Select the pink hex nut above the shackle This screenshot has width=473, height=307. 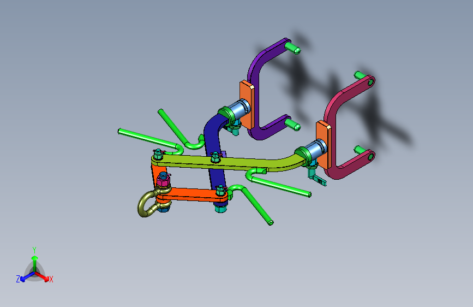pyautogui.click(x=163, y=181)
